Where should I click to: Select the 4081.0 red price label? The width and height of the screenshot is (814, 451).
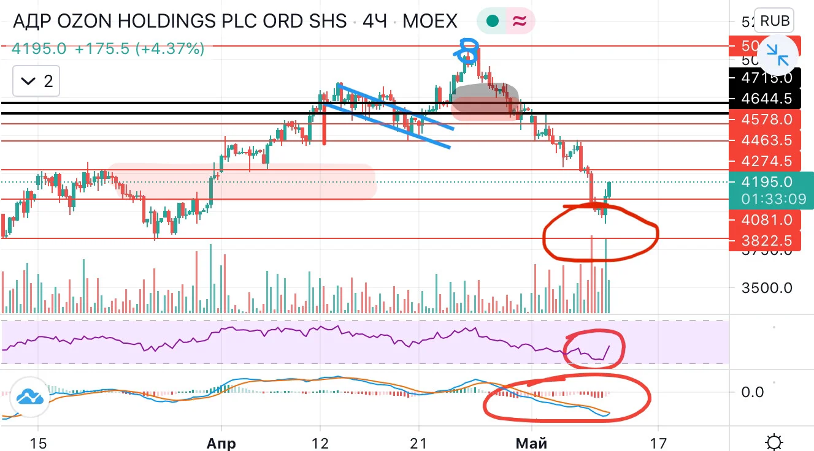765,219
